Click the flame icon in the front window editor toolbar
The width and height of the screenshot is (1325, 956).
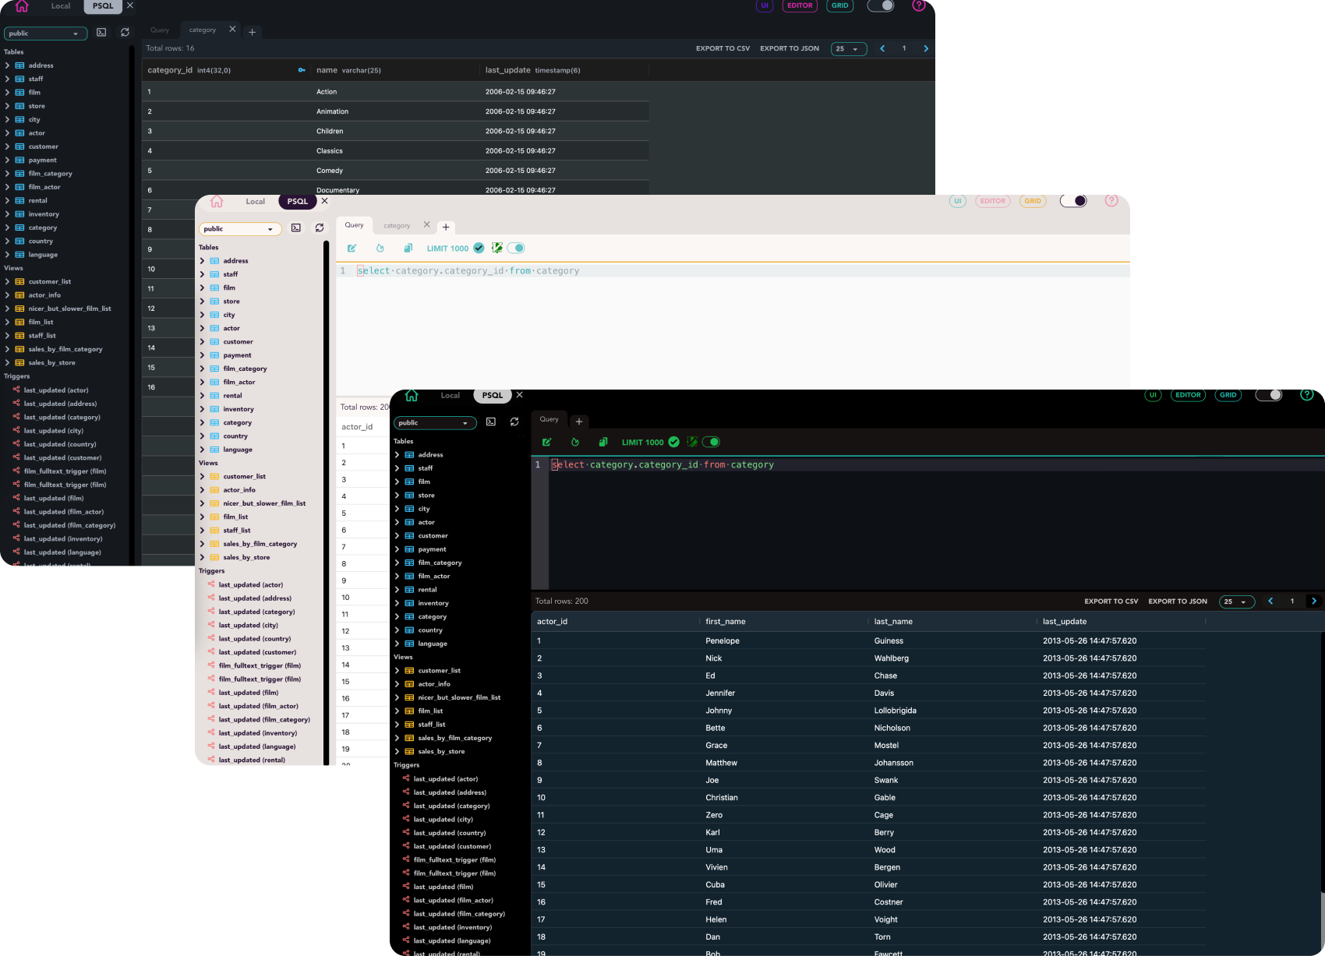click(x=575, y=442)
